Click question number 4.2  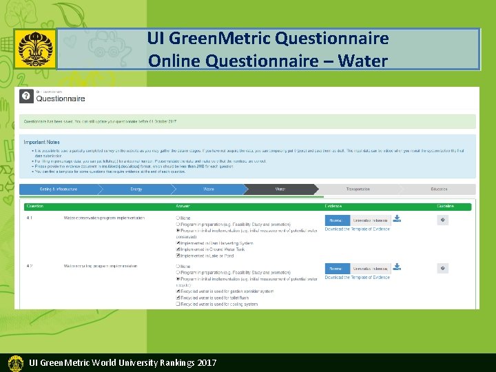[30, 266]
